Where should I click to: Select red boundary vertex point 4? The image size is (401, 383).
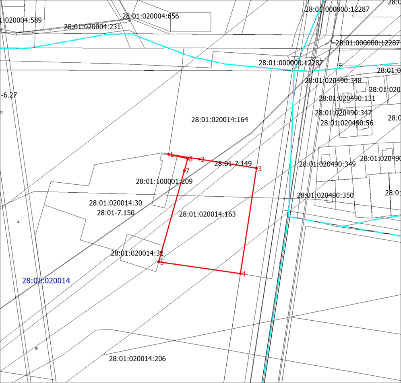240,274
